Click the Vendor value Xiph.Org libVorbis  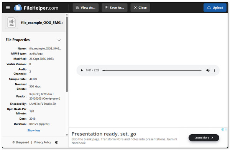click(x=45, y=96)
